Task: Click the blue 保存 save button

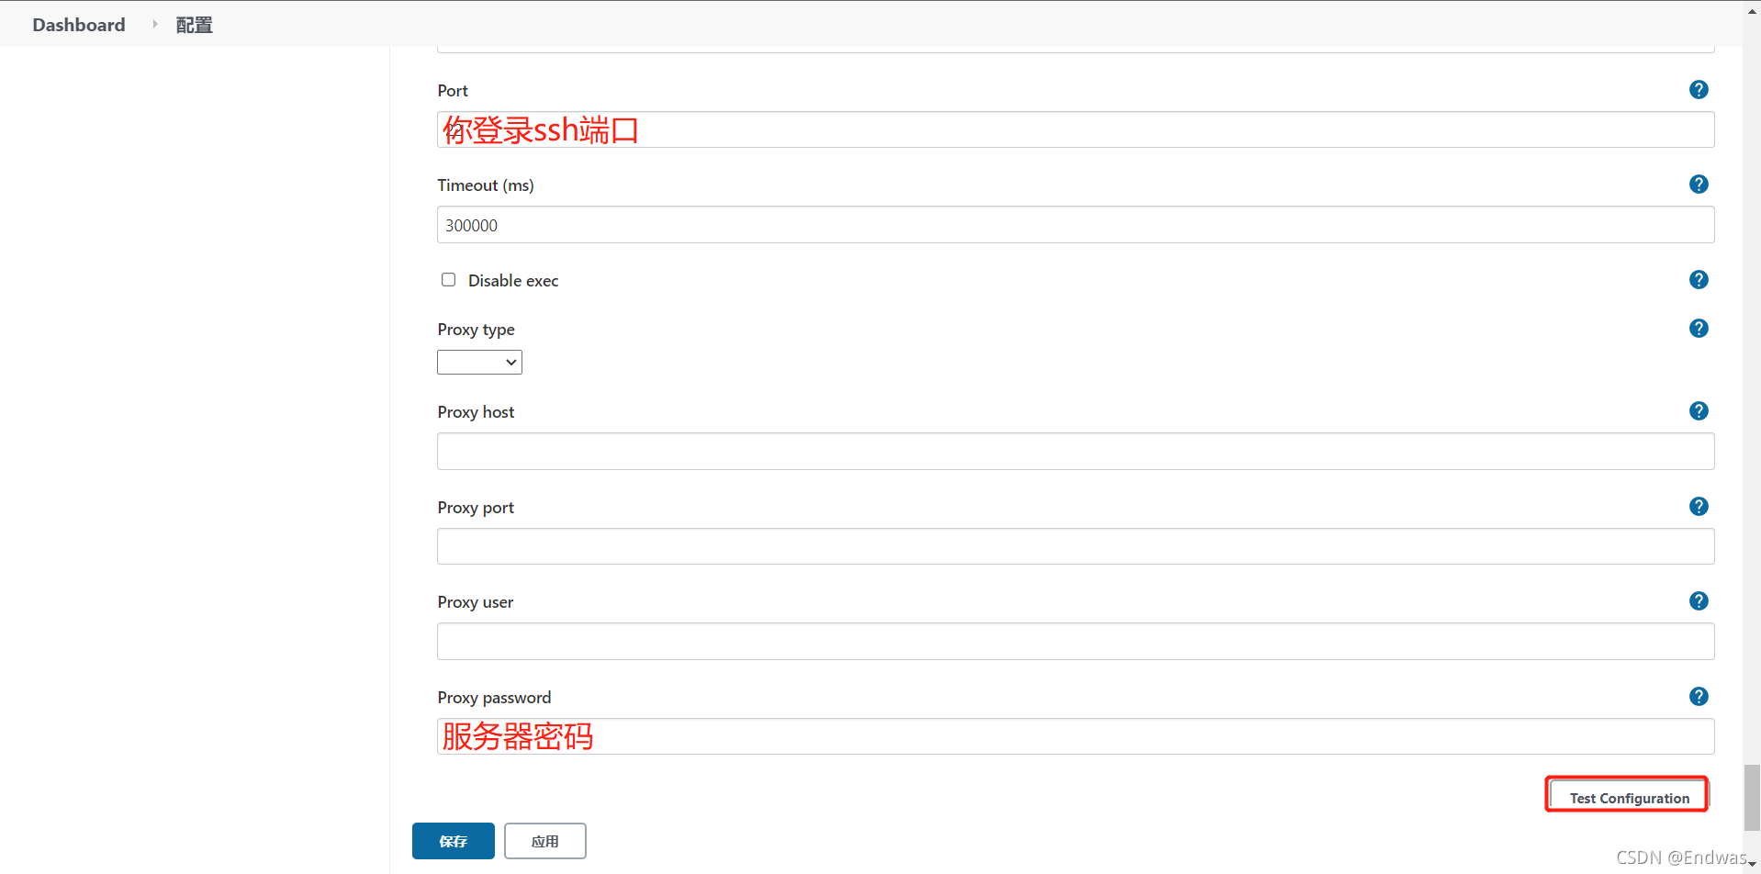Action: point(454,841)
